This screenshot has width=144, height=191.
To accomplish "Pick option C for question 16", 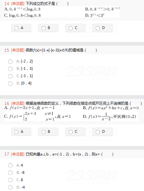I will tap(75, 132).
